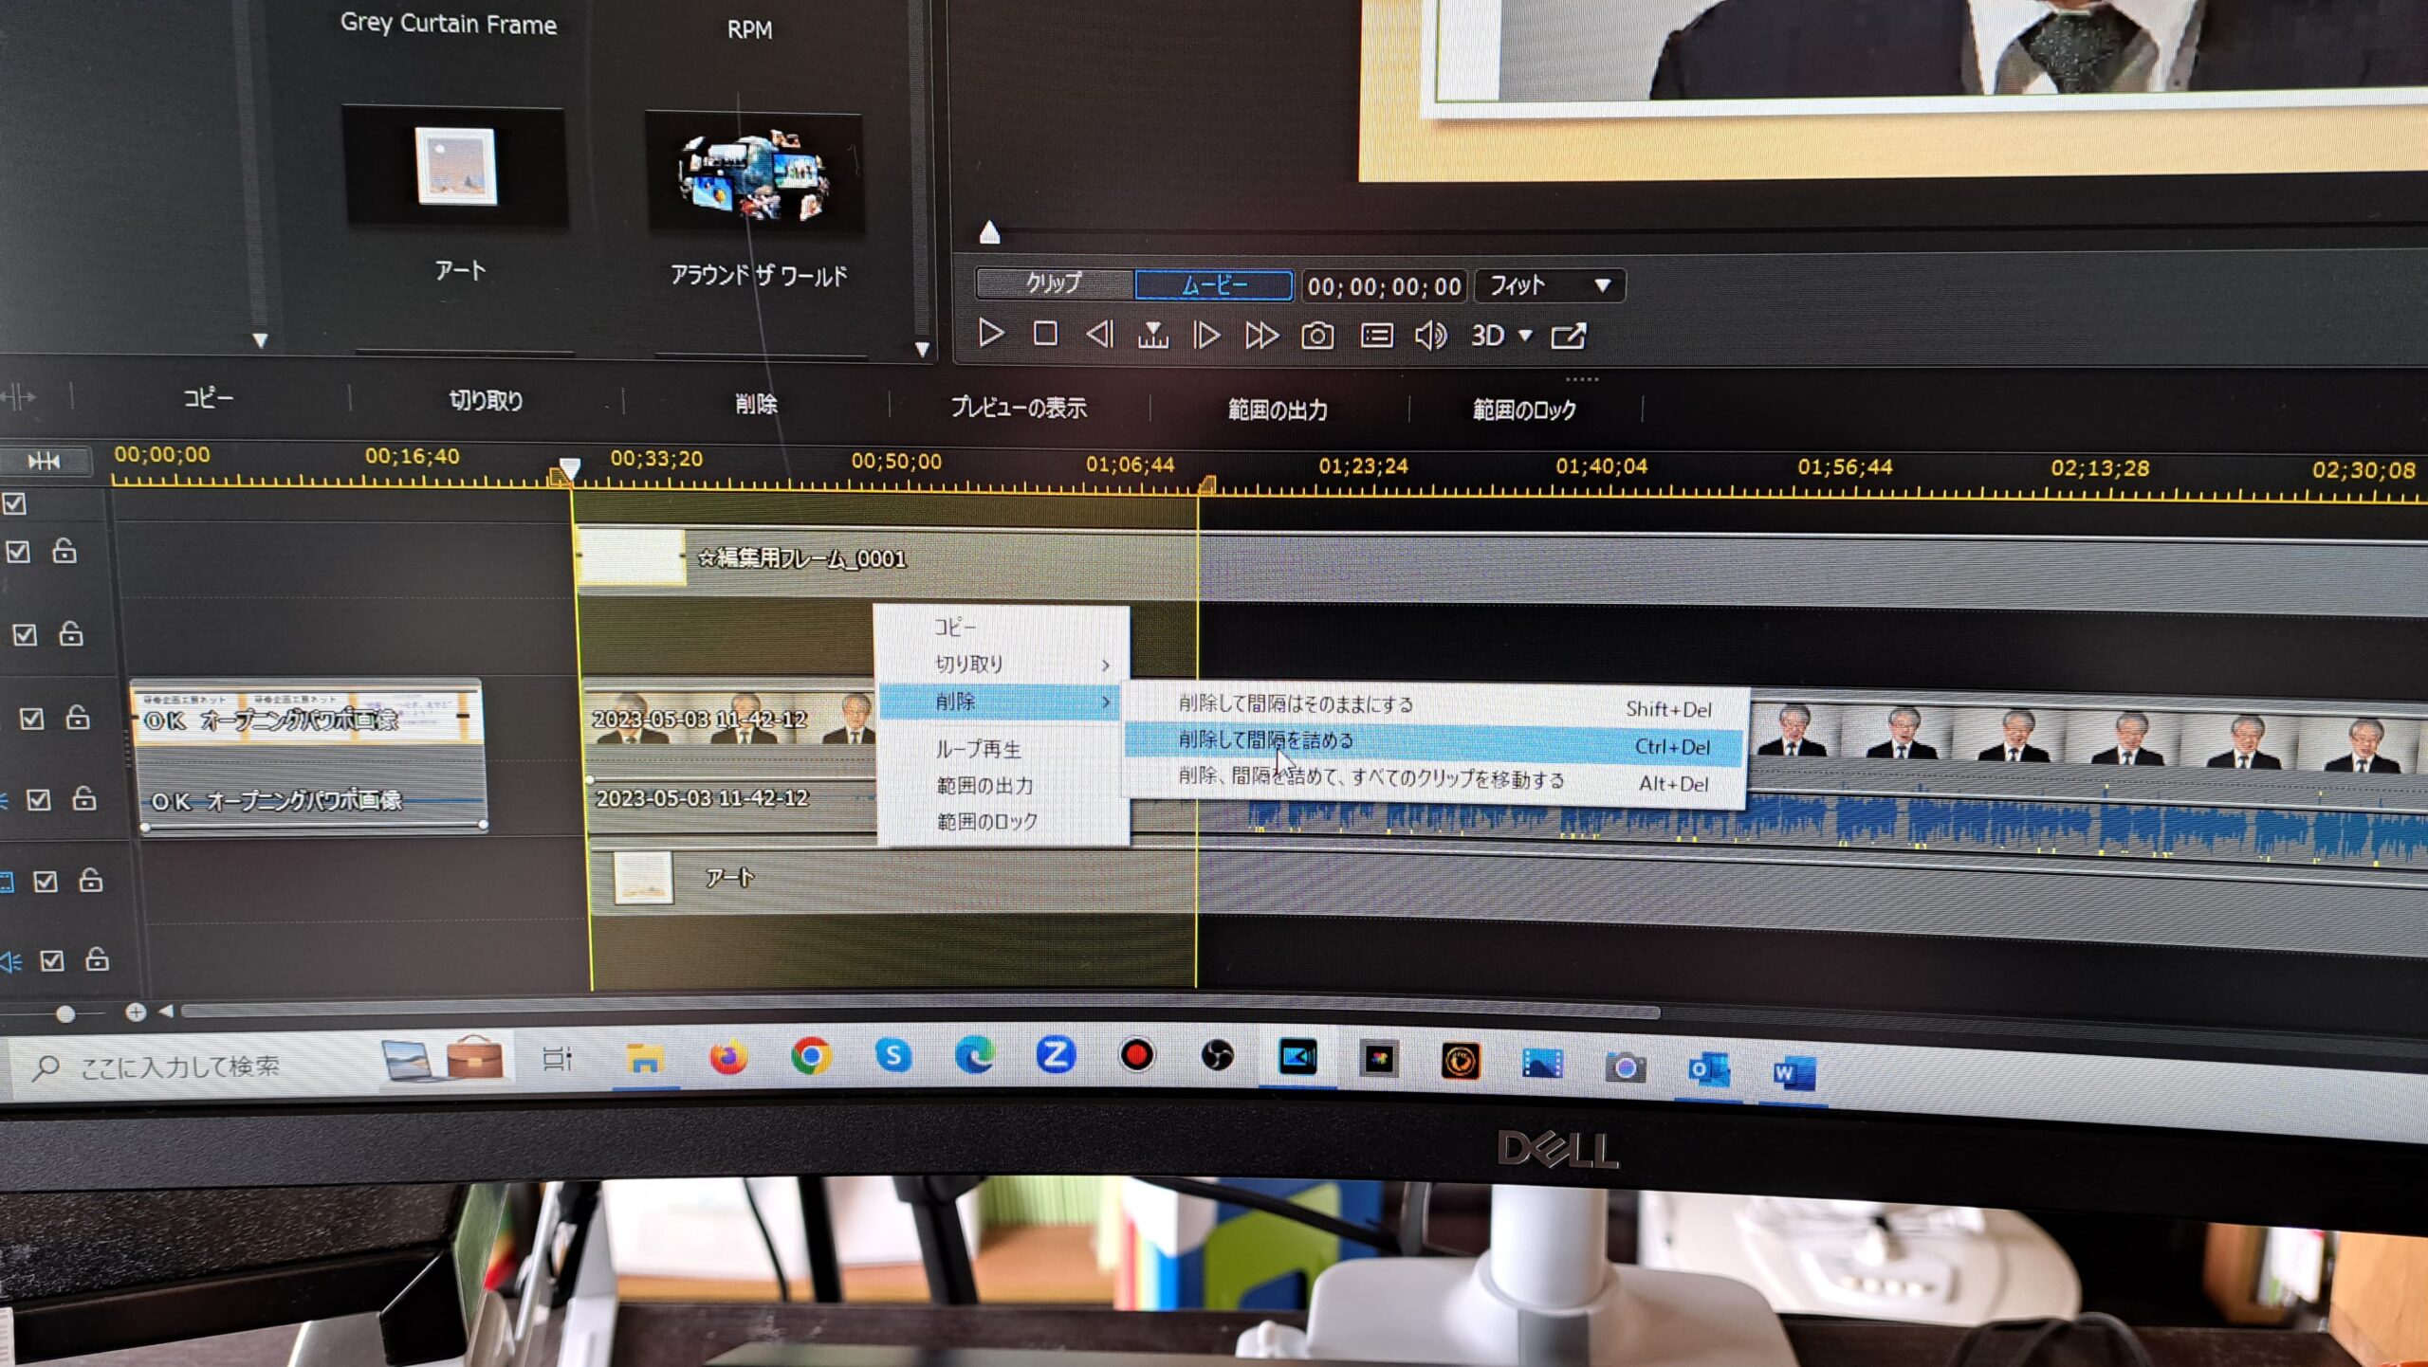Switch to Movie (ムービー) preview mode

click(x=1214, y=285)
